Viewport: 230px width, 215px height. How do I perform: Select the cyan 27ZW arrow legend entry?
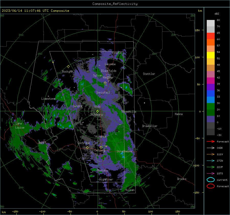[211, 161]
